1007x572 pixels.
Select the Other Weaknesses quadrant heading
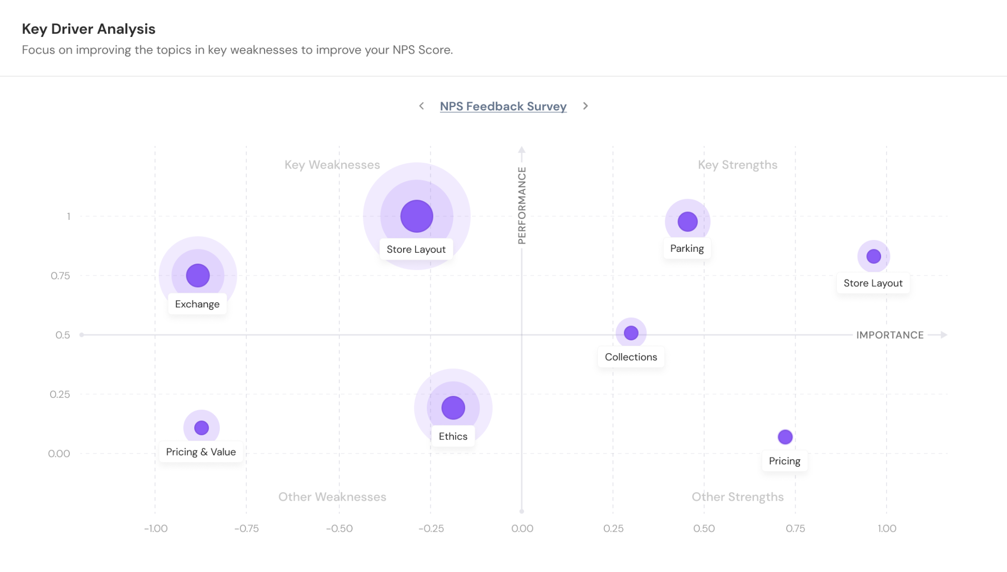coord(332,497)
